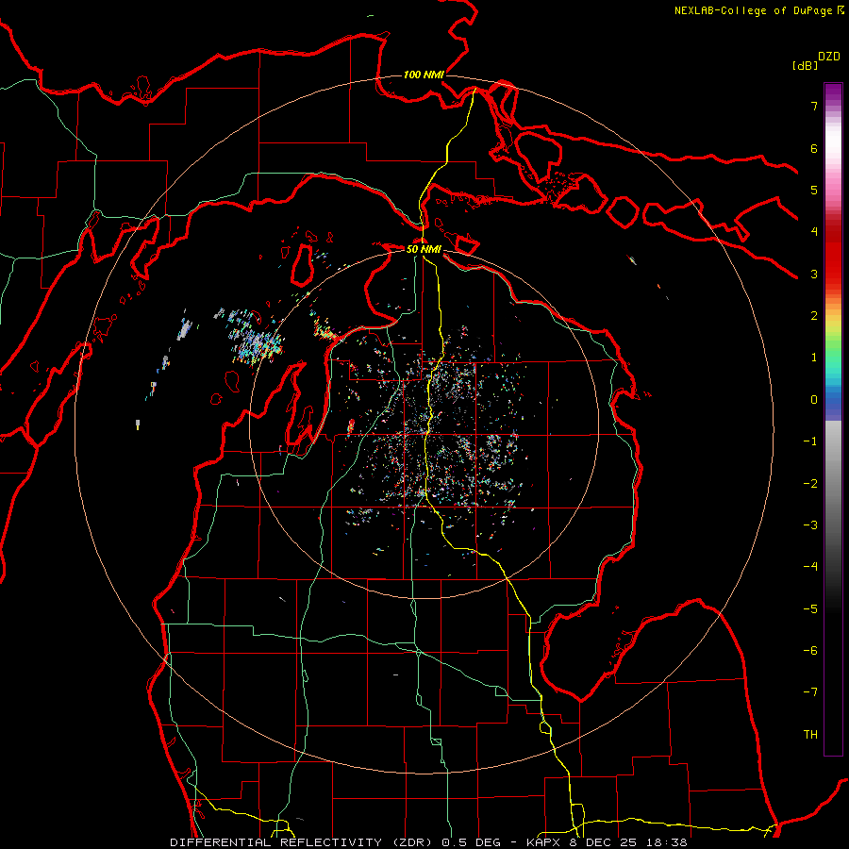
Task: Click the TH label on color scale
Action: pyautogui.click(x=810, y=735)
